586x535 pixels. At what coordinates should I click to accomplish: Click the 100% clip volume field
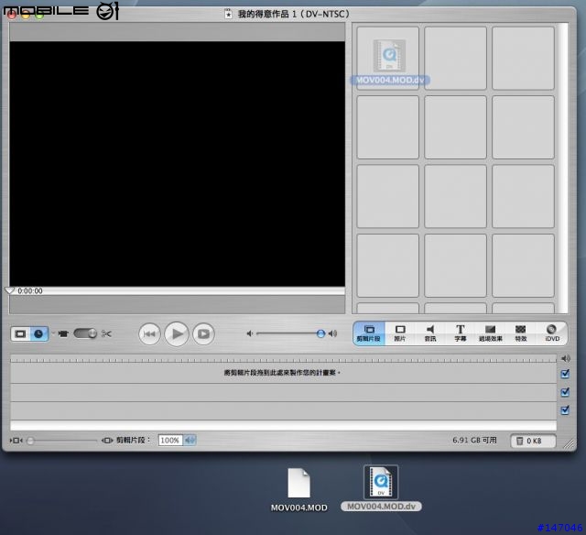(x=170, y=441)
